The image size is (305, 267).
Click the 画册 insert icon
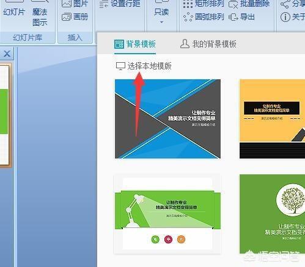click(67, 17)
